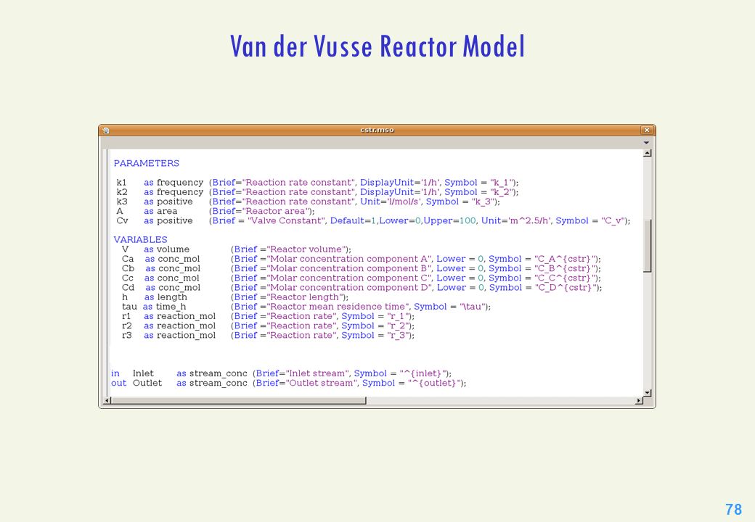Click parameter name Cv
The width and height of the screenshot is (755, 522).
[x=122, y=220]
